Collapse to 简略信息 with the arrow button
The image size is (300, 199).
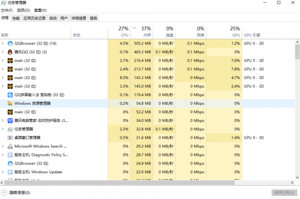click(x=4, y=193)
